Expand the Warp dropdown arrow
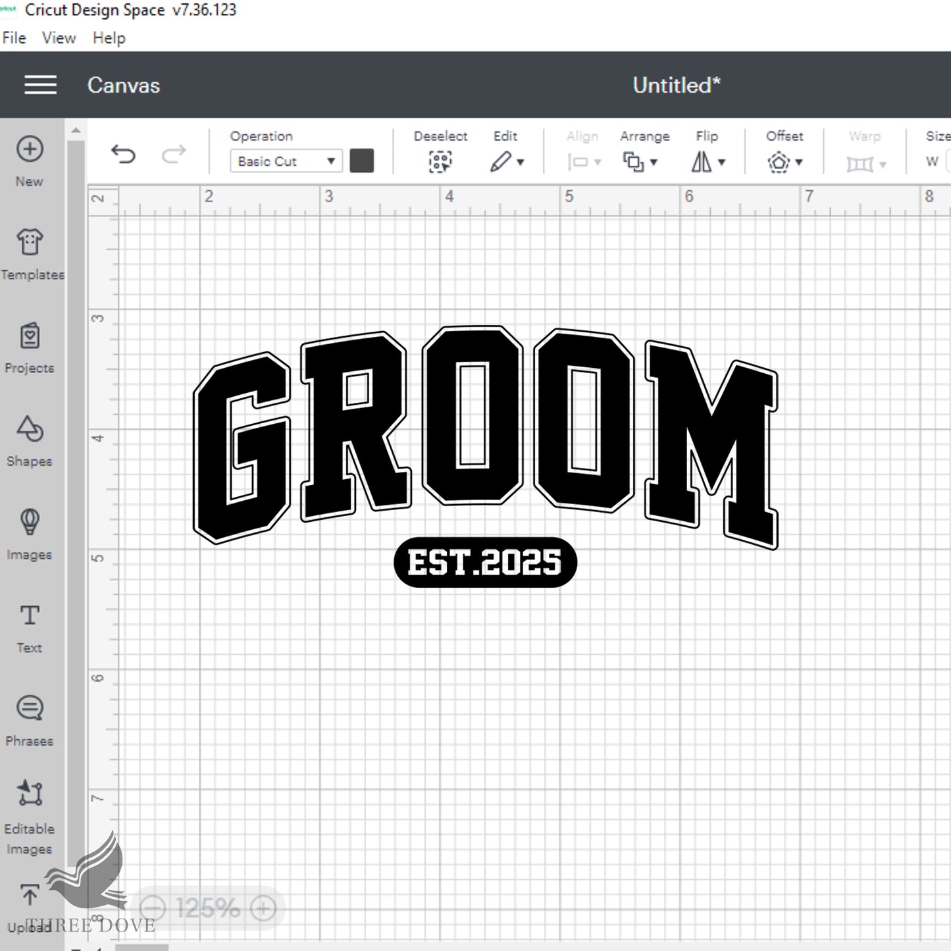 pyautogui.click(x=883, y=165)
